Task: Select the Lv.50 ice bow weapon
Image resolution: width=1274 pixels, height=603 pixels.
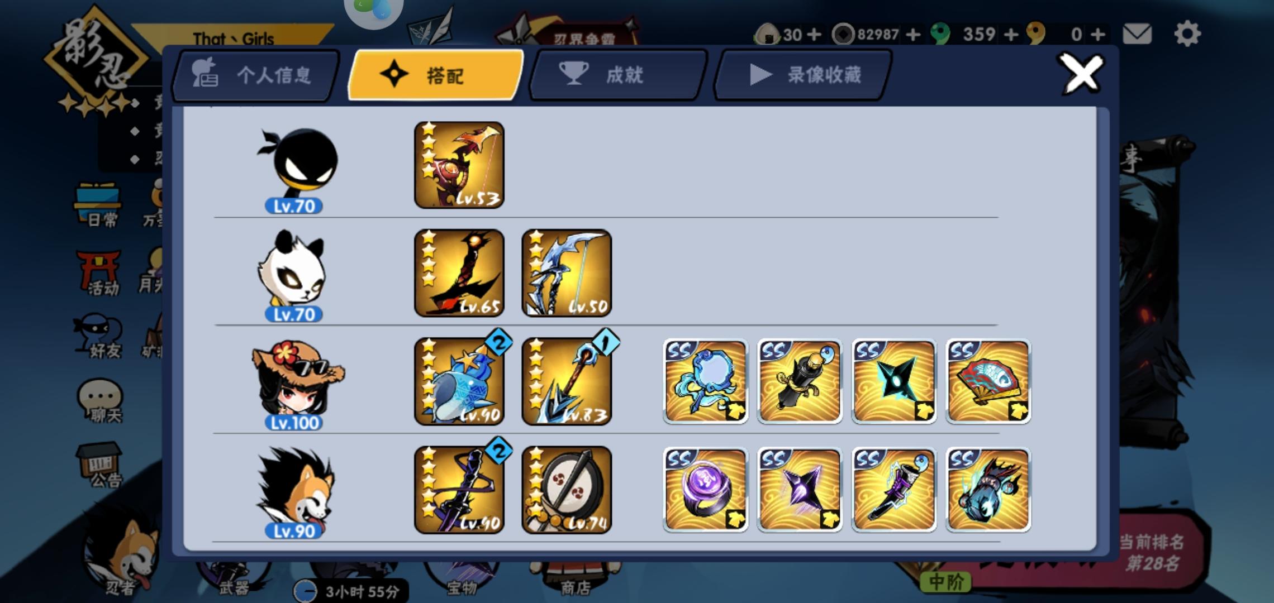Action: click(567, 273)
